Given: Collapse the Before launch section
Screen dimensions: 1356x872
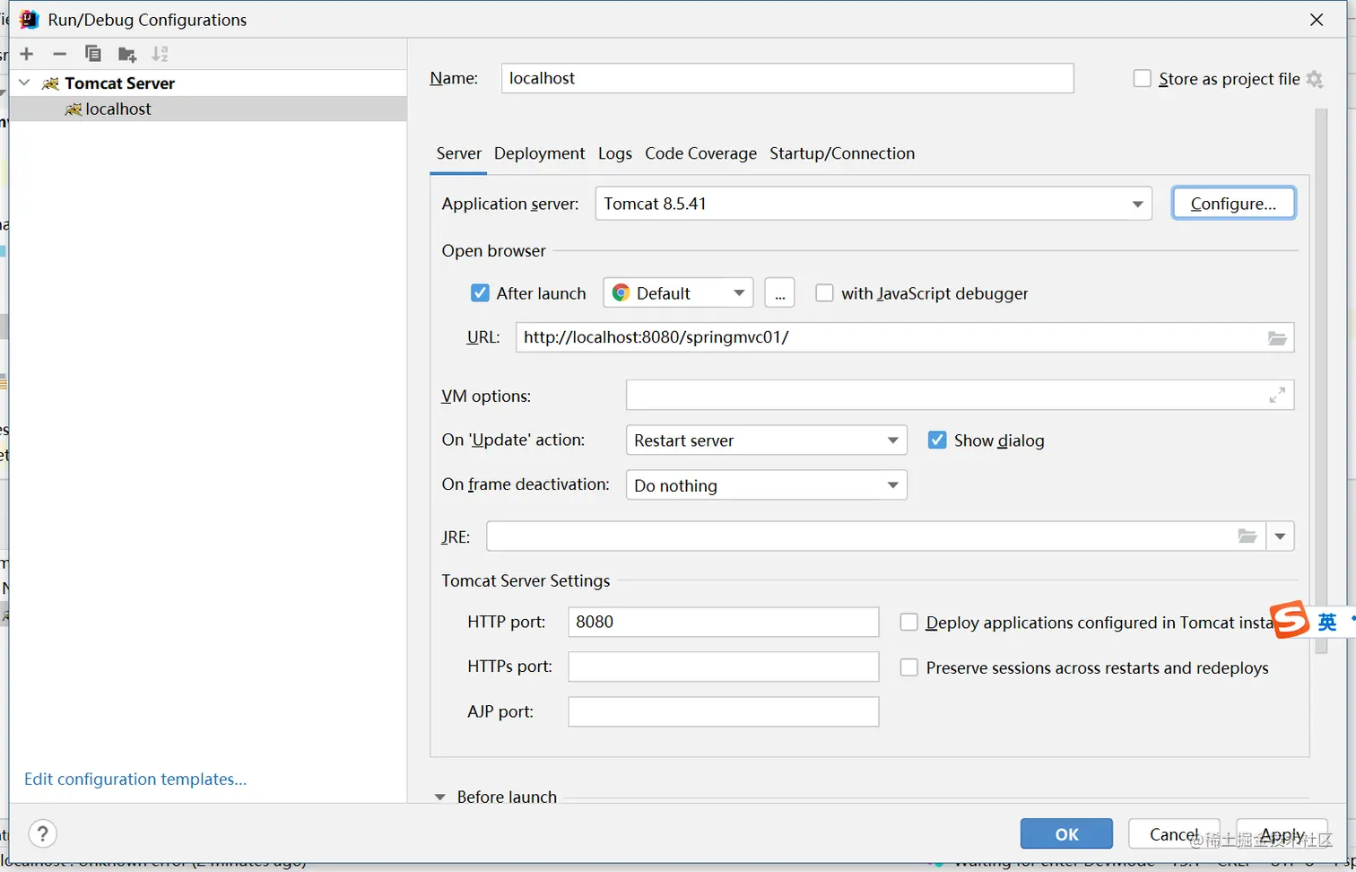Looking at the screenshot, I should [x=440, y=797].
